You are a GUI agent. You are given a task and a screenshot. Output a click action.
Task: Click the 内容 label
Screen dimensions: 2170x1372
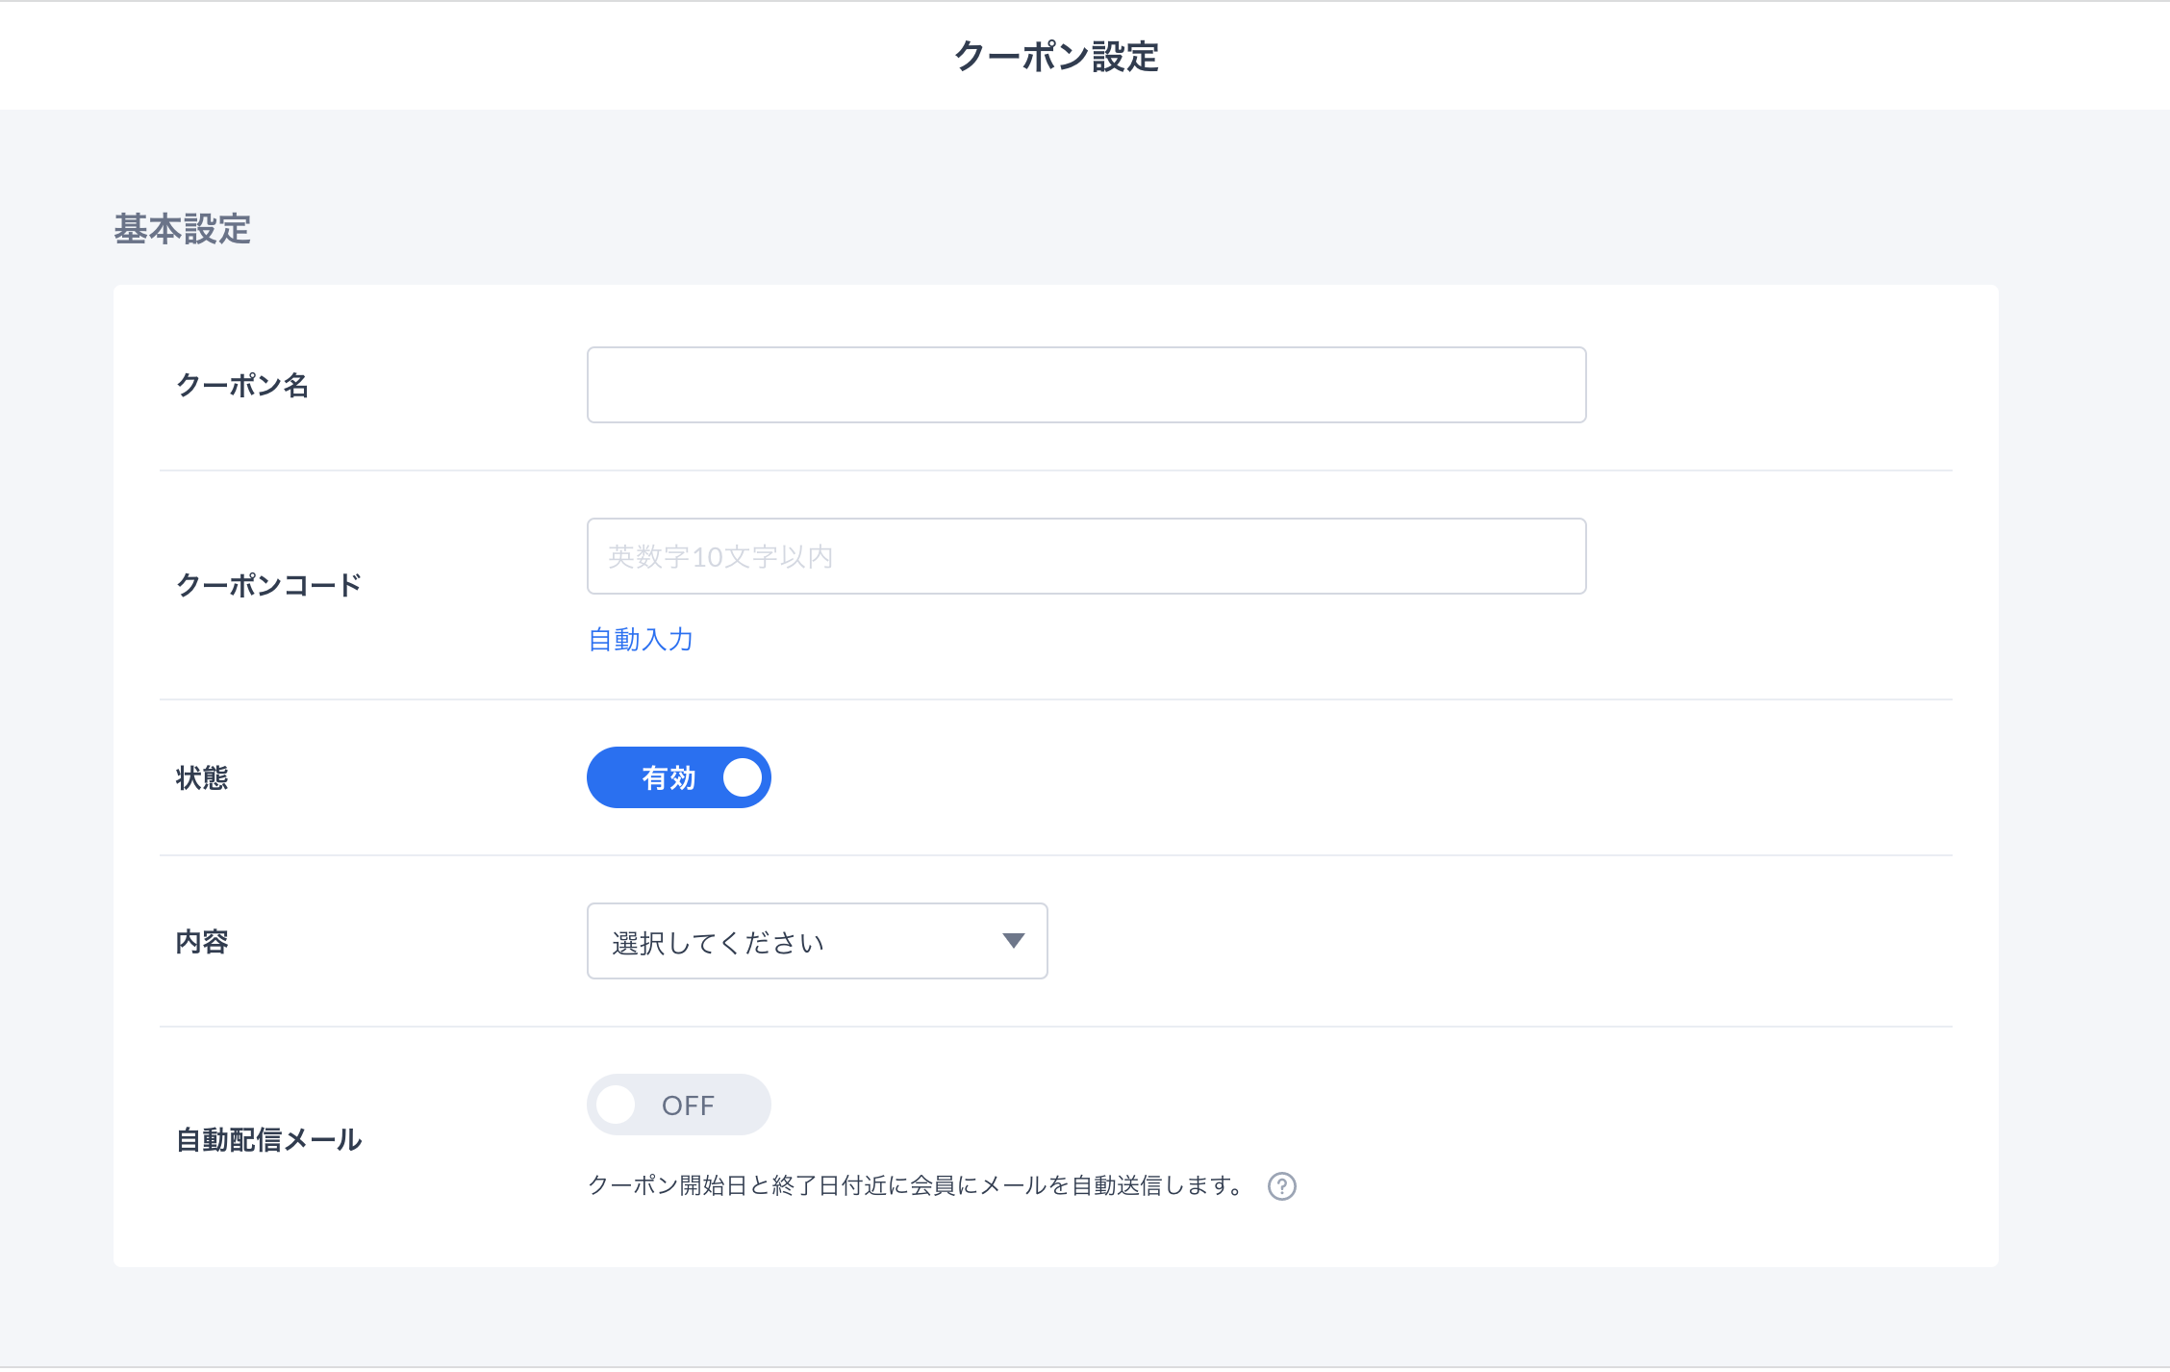click(202, 942)
